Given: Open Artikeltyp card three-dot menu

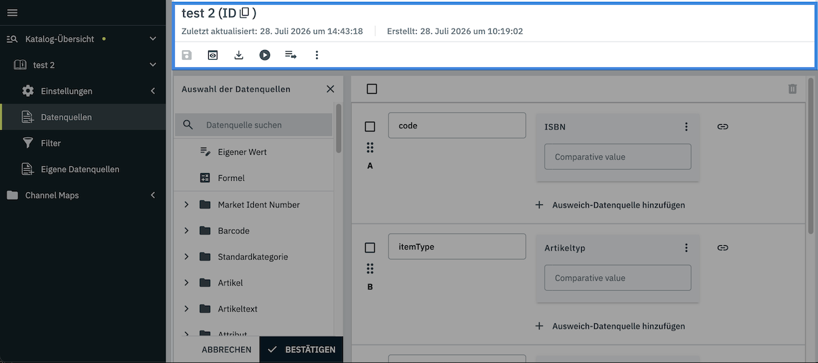Looking at the screenshot, I should (x=686, y=248).
